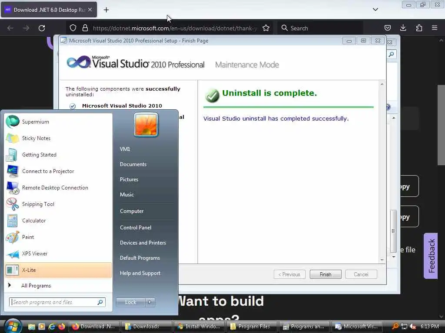Click the Lock button

pyautogui.click(x=130, y=302)
